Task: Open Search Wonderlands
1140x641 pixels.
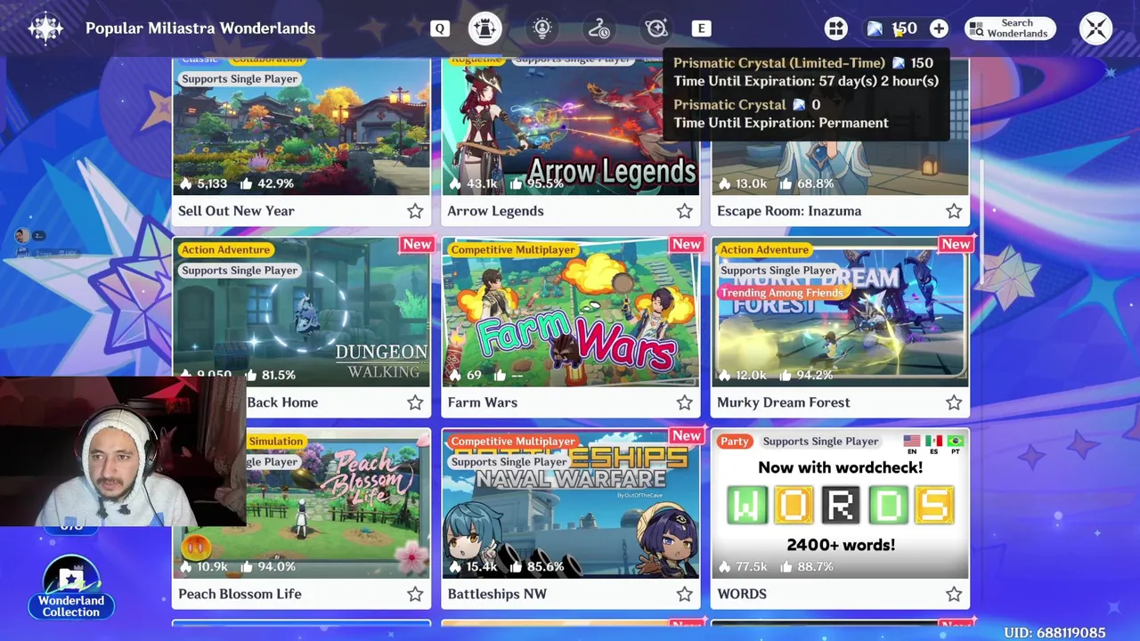Action: [1010, 29]
